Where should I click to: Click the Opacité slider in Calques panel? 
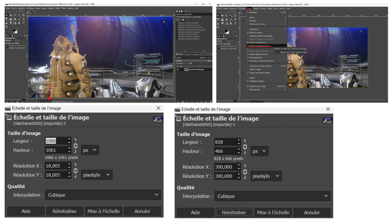(194, 61)
